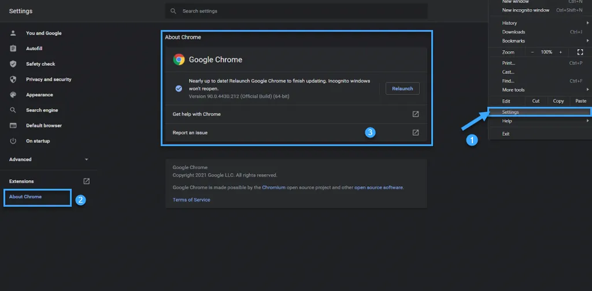
Task: Click the Default browser window icon
Action: [13, 126]
